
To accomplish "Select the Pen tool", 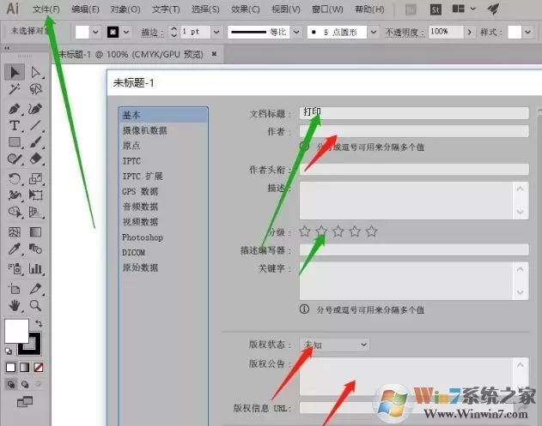I will (14, 109).
